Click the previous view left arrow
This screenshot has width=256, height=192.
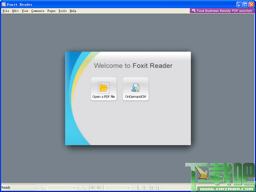(x=93, y=187)
